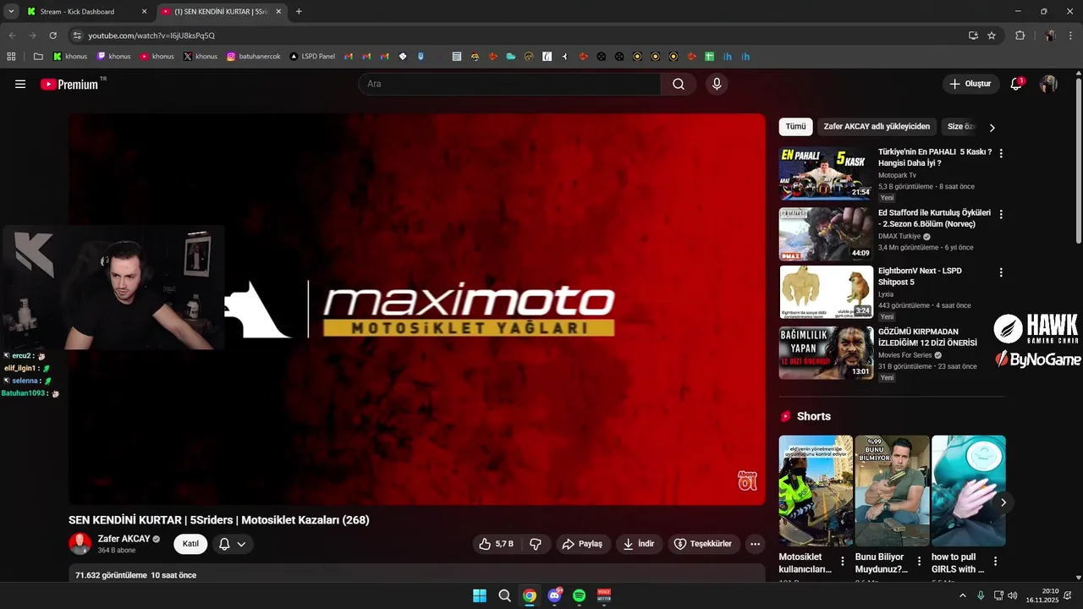Show hidden system tray icons
1083x609 pixels.
[x=963, y=595]
